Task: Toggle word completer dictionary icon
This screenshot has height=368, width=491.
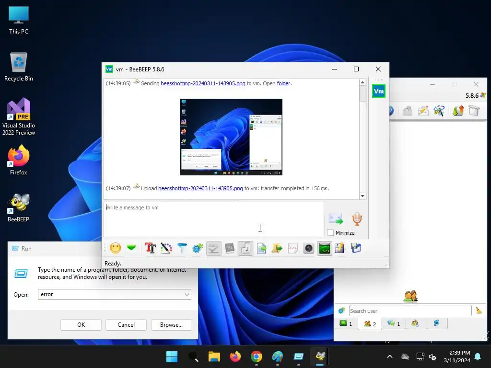Action: pos(230,248)
